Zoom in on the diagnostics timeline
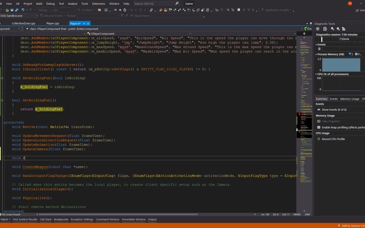The width and height of the screenshot is (365, 228). coord(333,29)
